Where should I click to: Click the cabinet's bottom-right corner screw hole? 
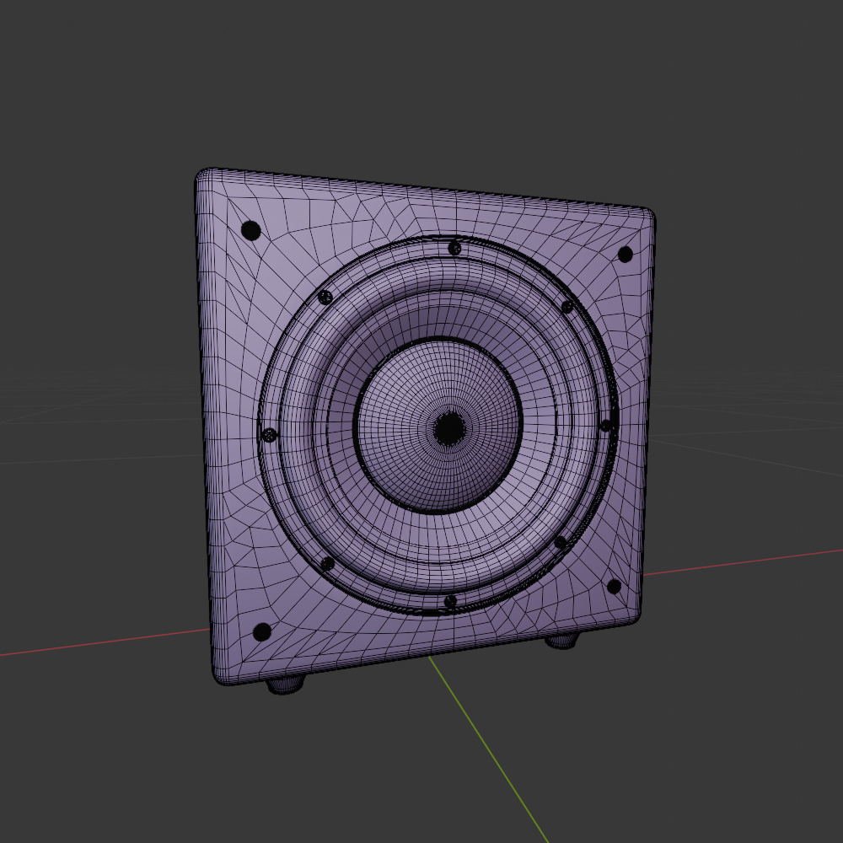(614, 586)
